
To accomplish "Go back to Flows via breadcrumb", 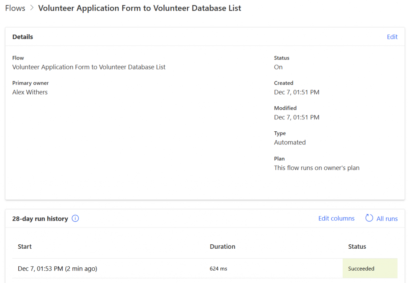I will coord(15,8).
